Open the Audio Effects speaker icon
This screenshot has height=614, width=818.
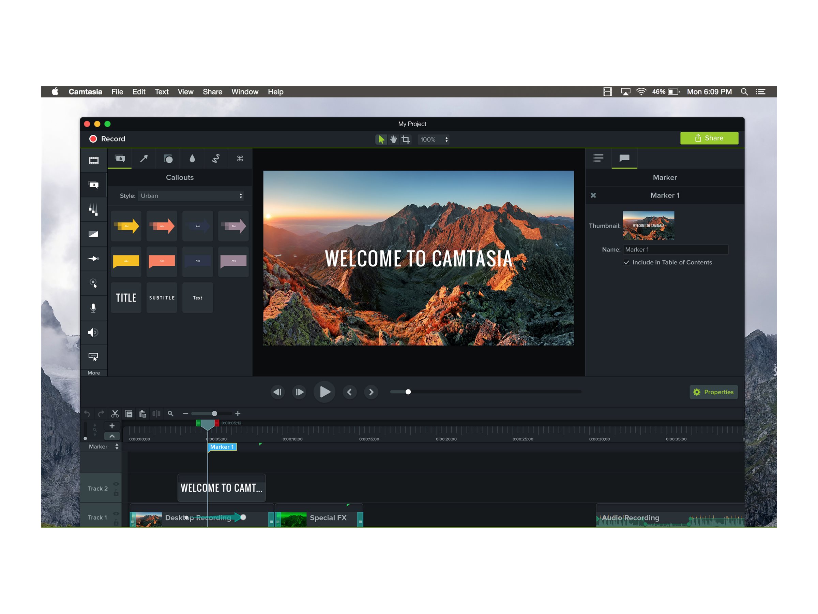pos(93,332)
